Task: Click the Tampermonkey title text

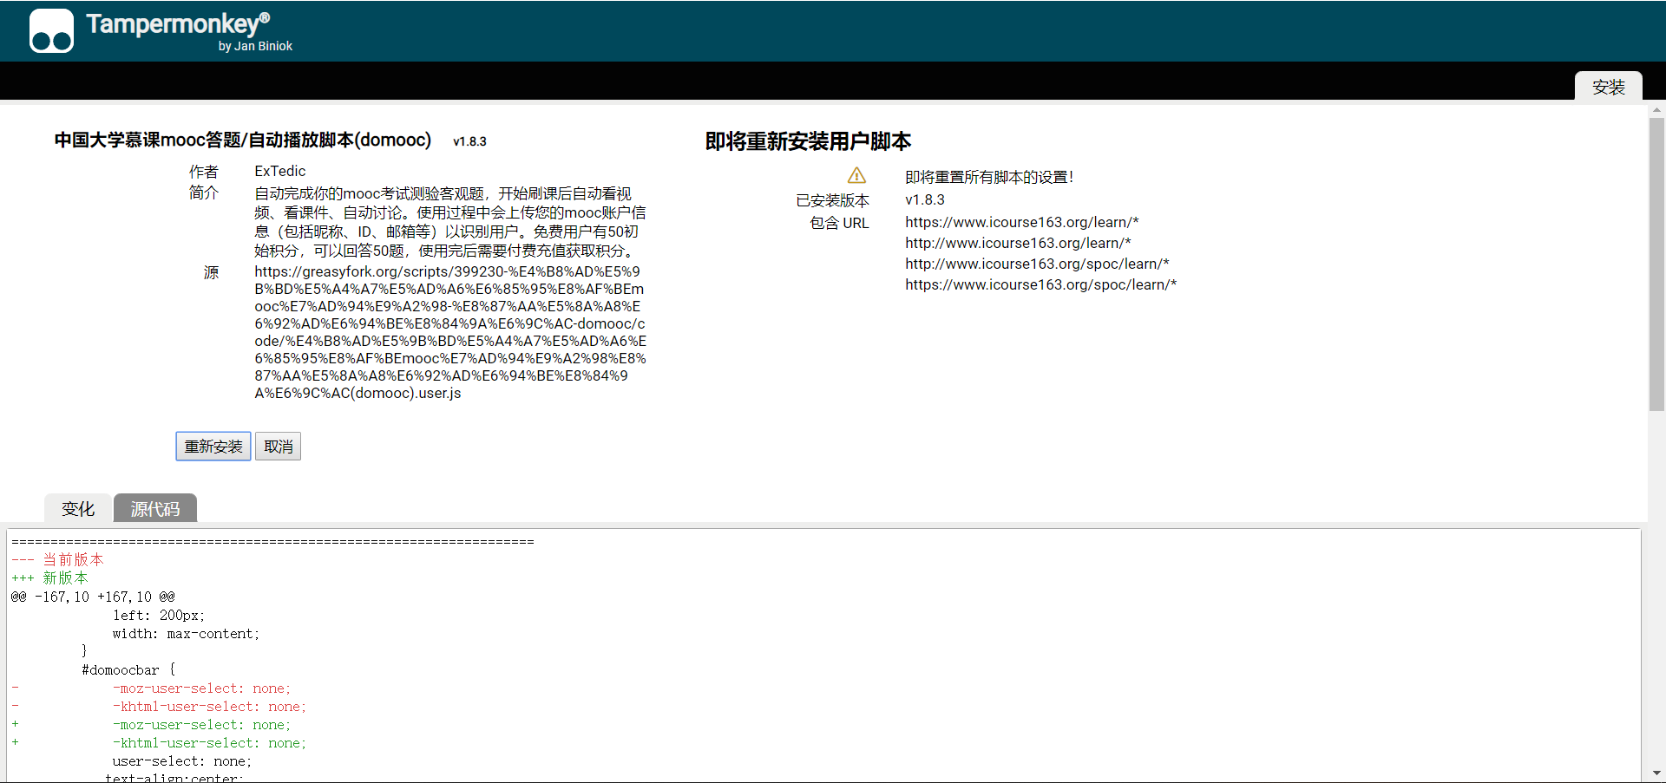Action: point(178,23)
